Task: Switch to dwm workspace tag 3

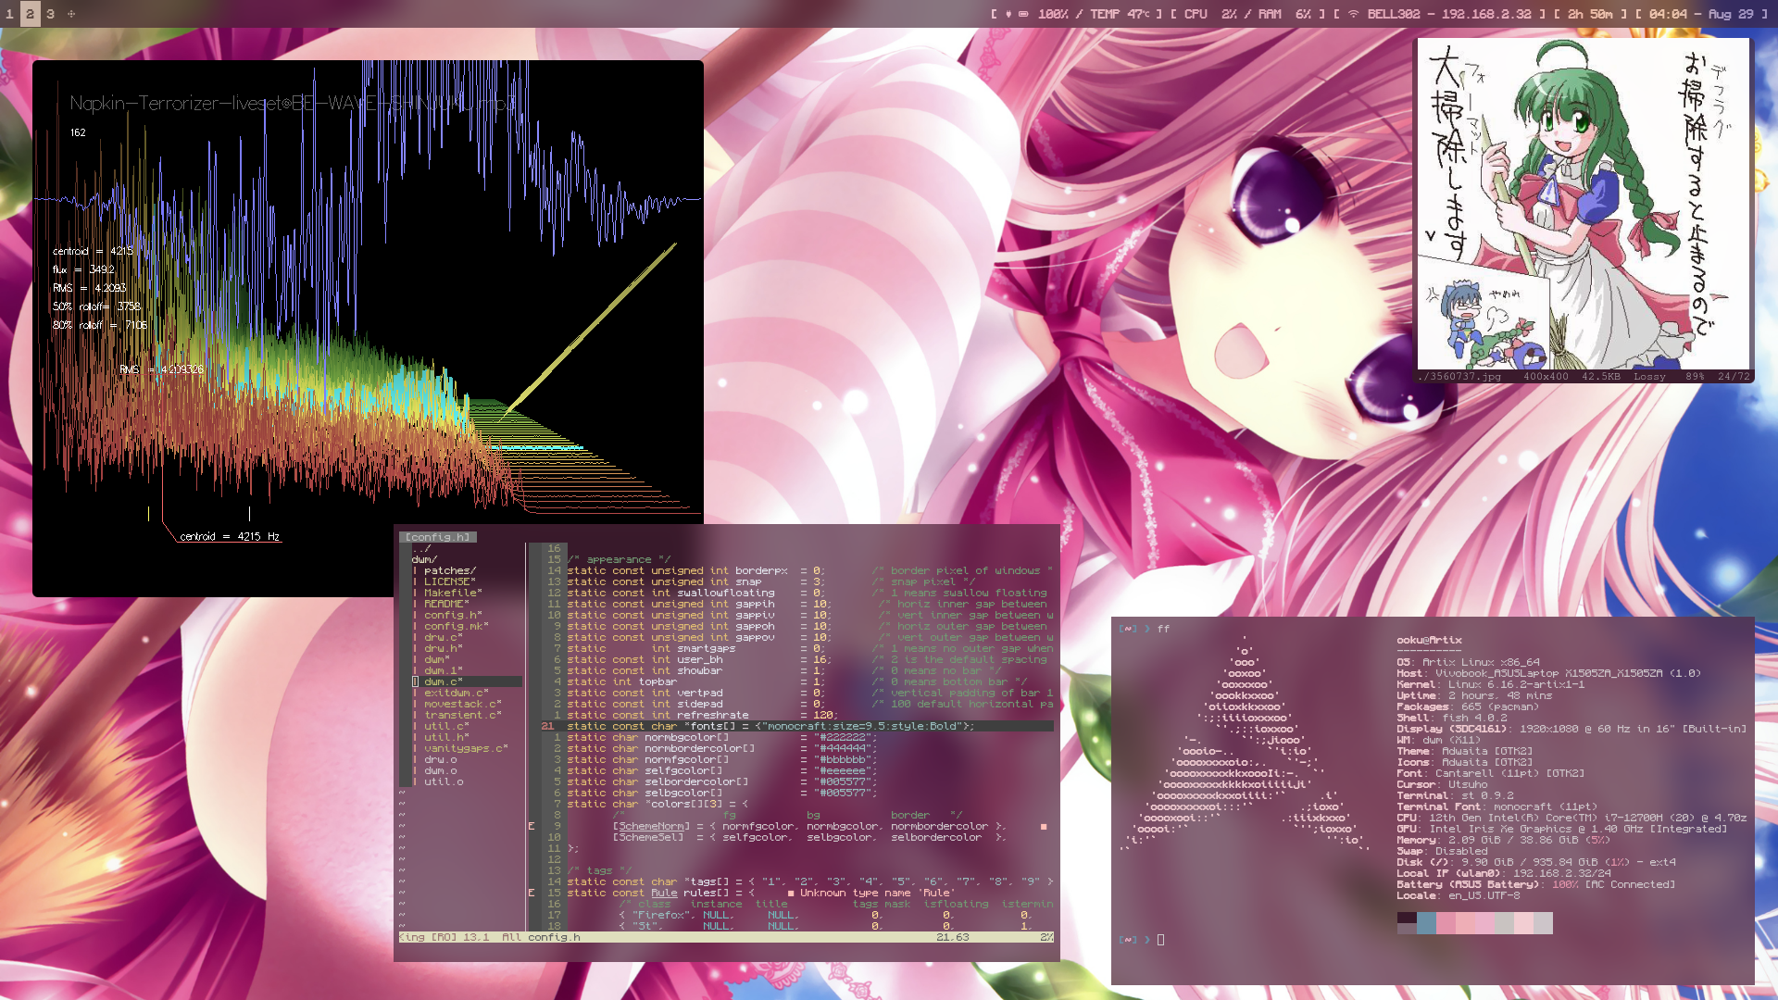Action: click(50, 14)
